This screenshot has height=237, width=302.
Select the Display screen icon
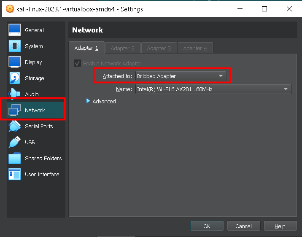point(15,62)
